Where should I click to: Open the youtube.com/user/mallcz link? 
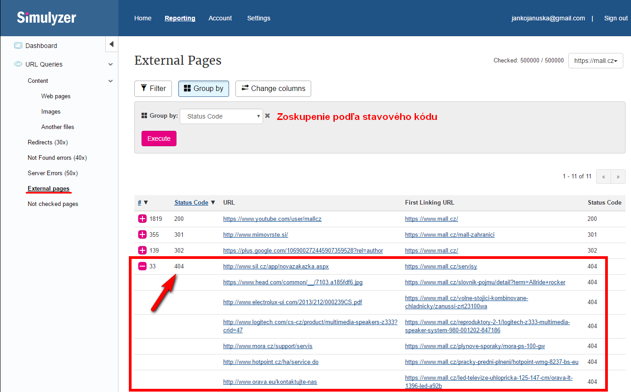(272, 219)
